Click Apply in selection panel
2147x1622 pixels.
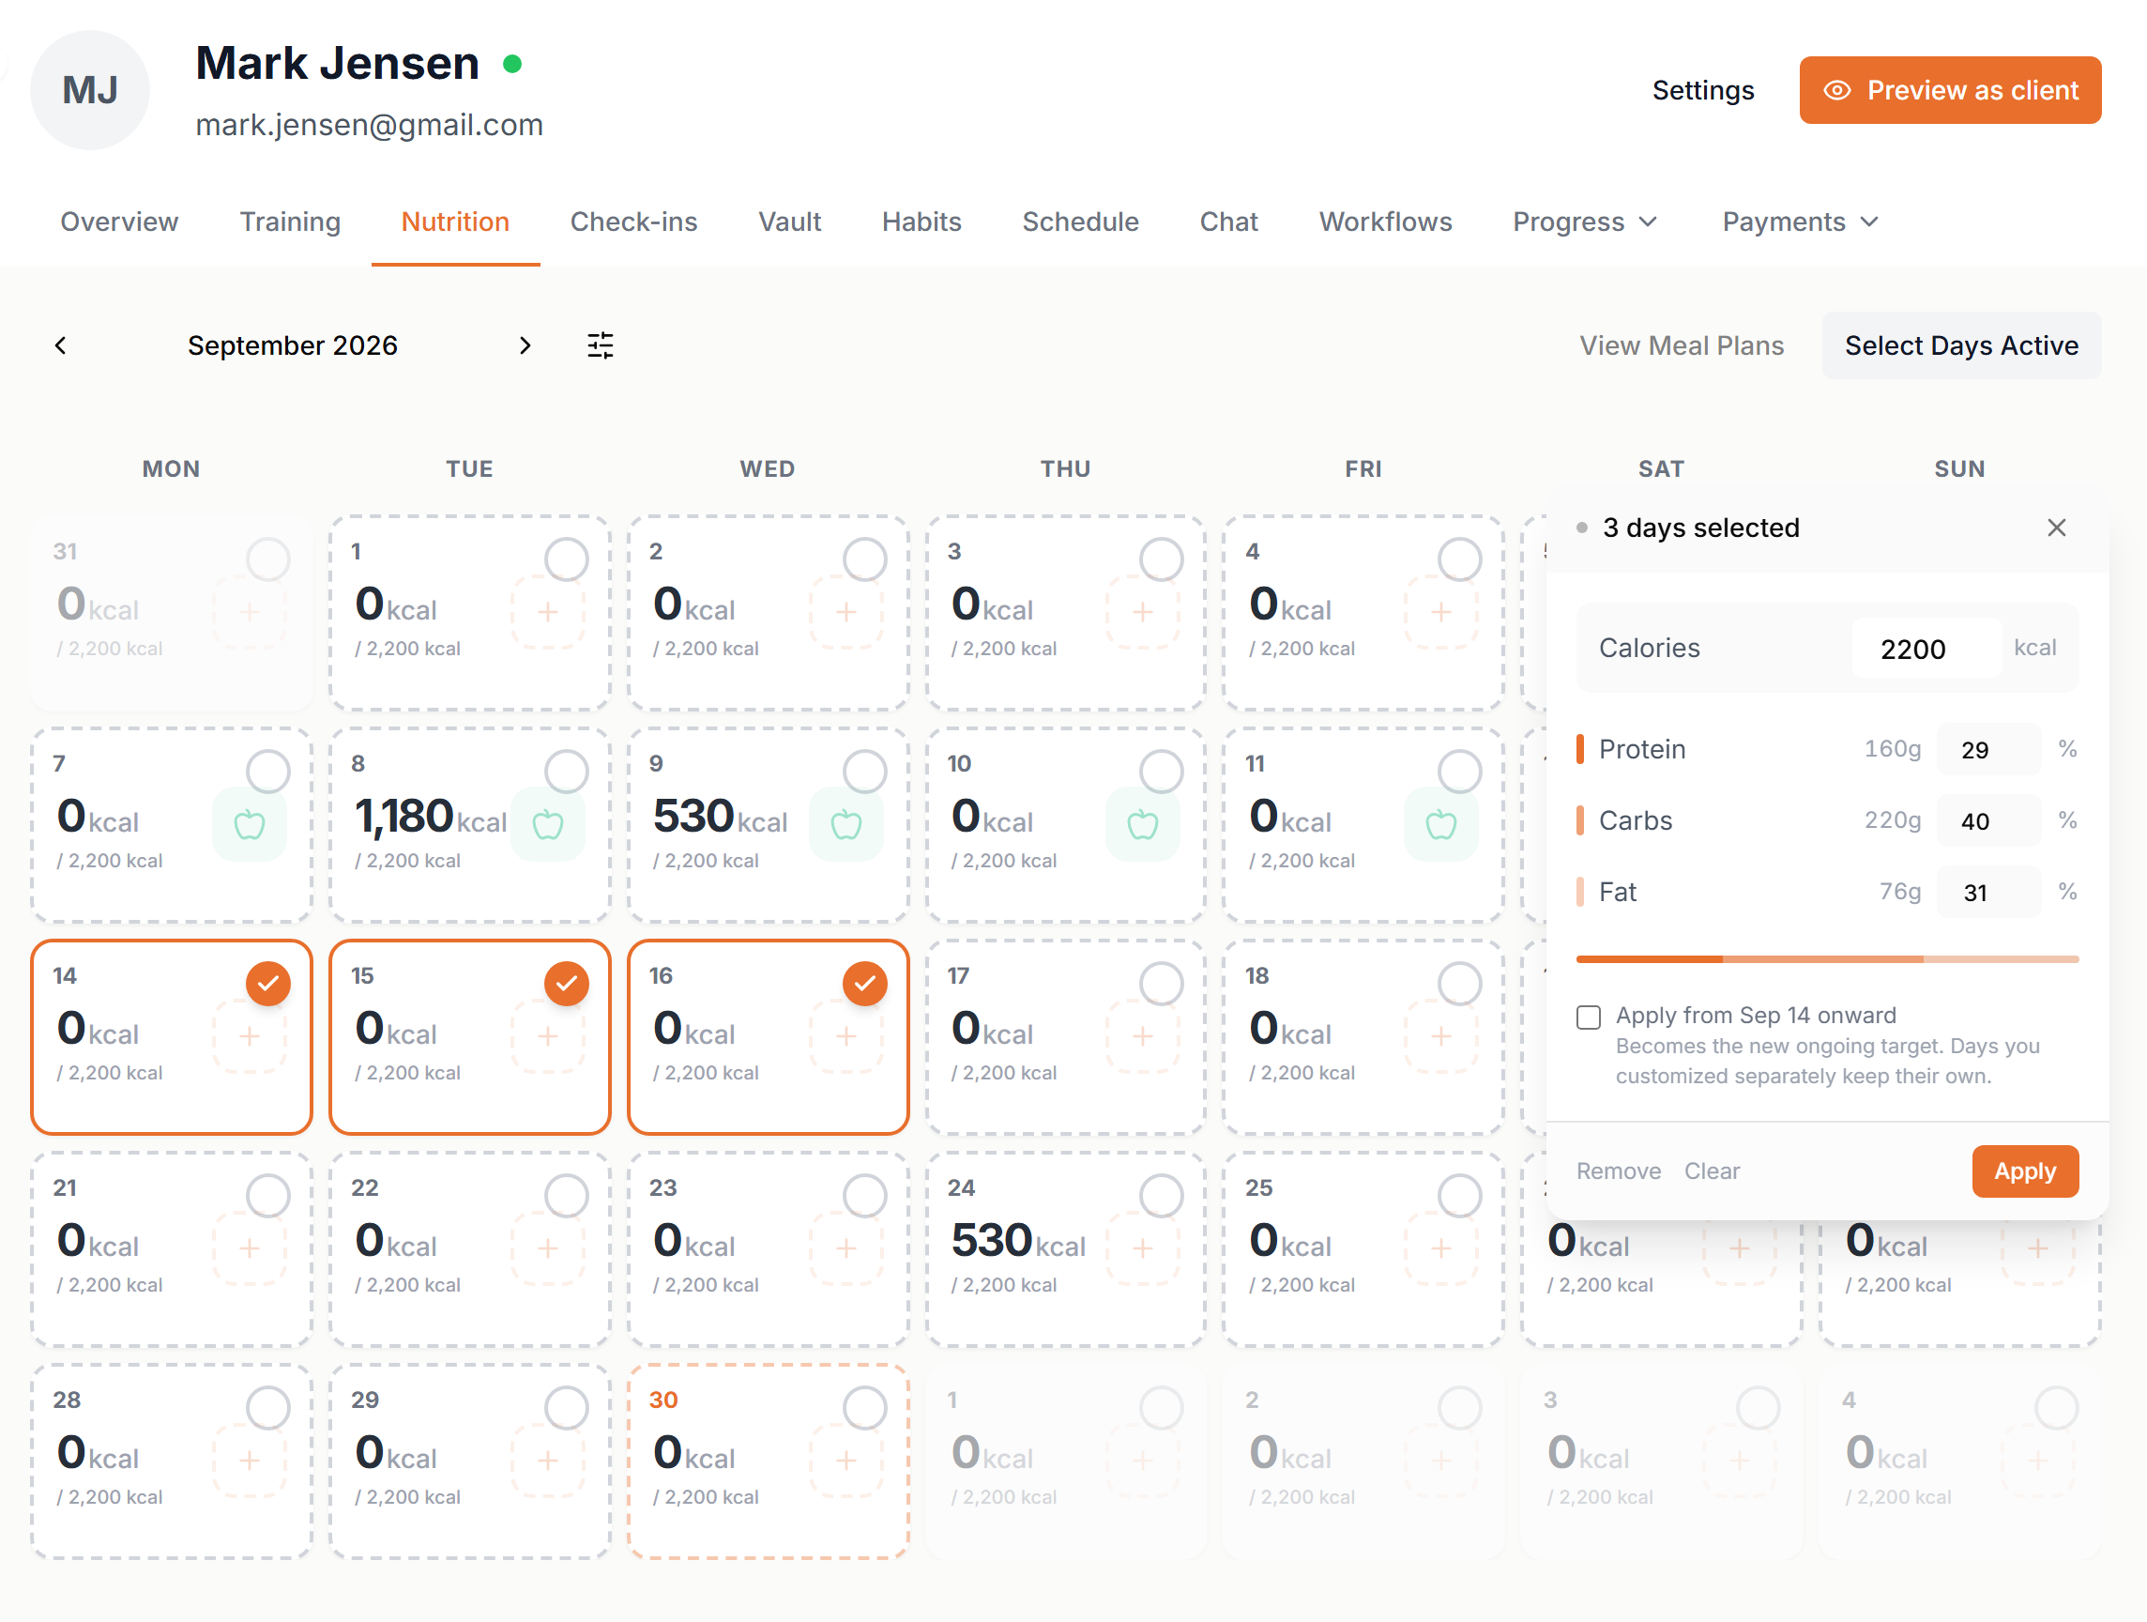coord(2025,1171)
